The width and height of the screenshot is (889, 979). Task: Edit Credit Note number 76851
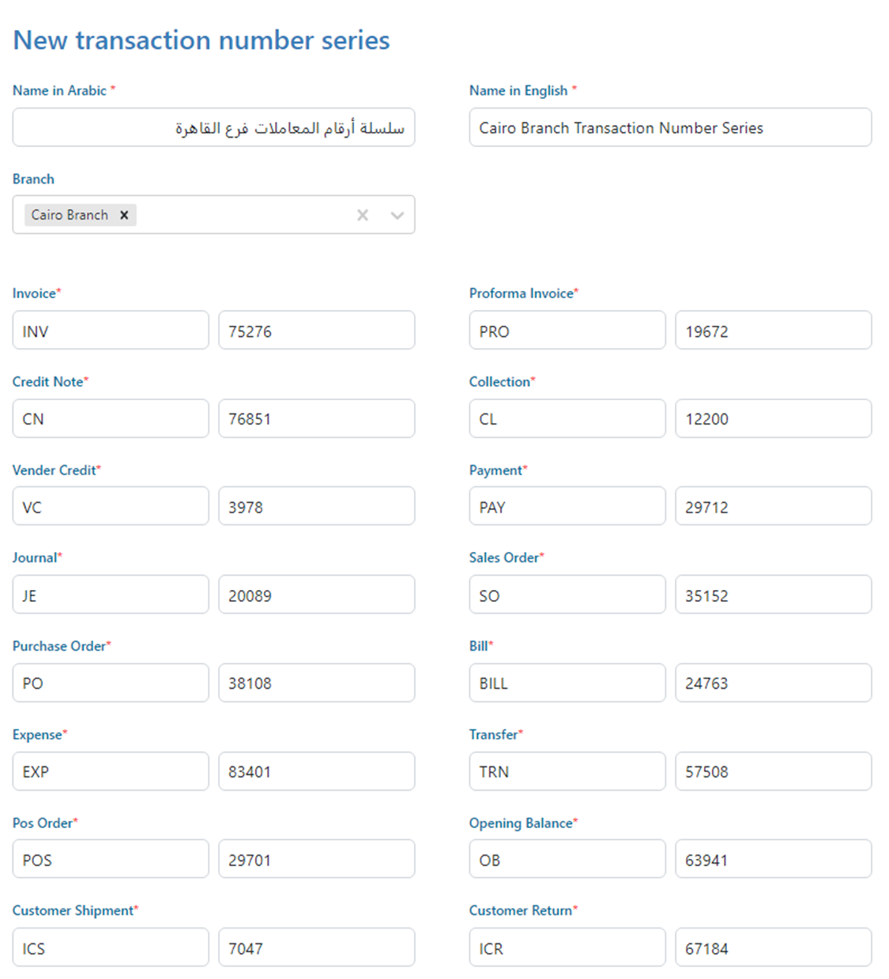coord(316,418)
